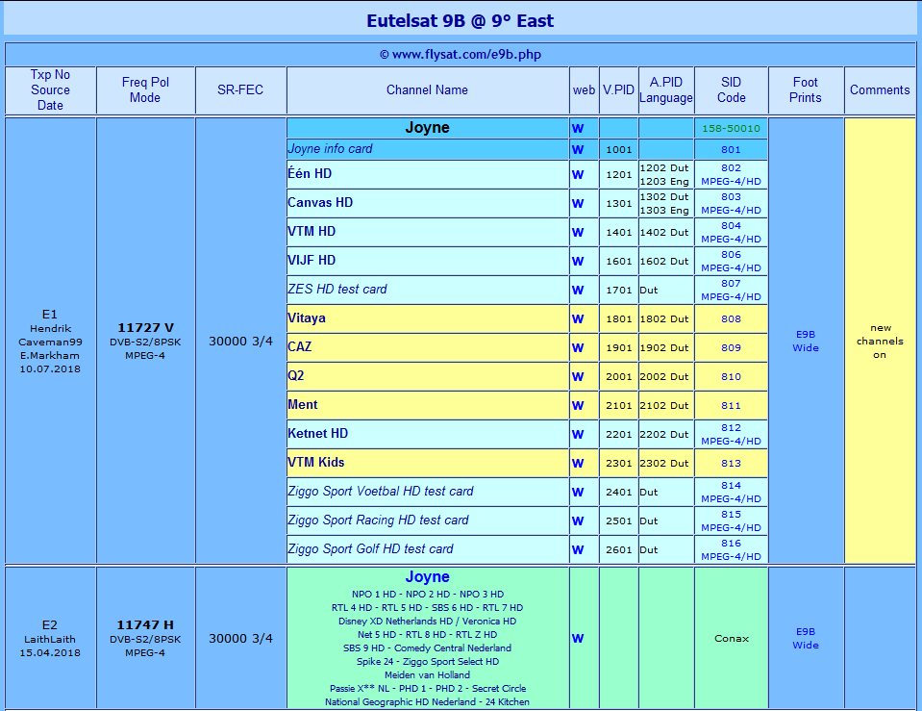
Task: Click the ZES HD test card text
Action: coord(336,289)
